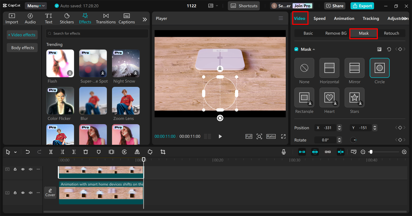412x216 pixels.
Task: Select Video effects category
Action: point(22,35)
